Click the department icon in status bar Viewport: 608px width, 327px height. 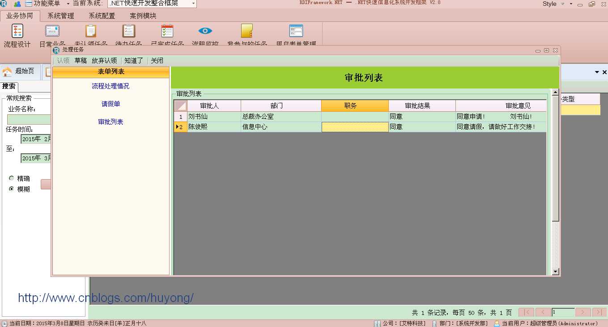434,323
